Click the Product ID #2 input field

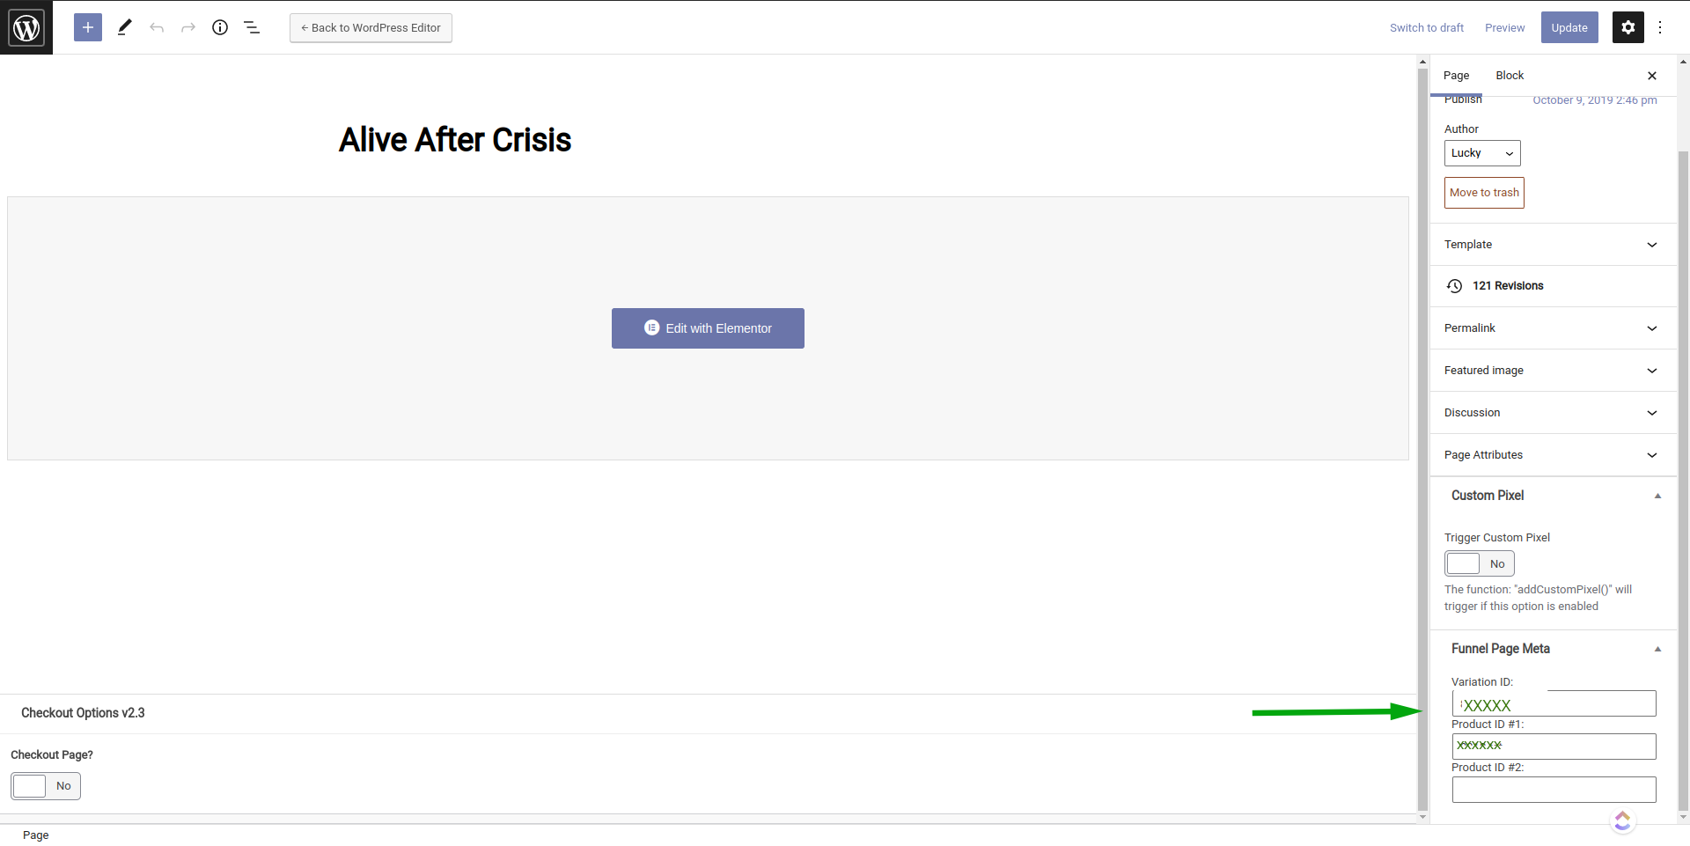click(1554, 790)
